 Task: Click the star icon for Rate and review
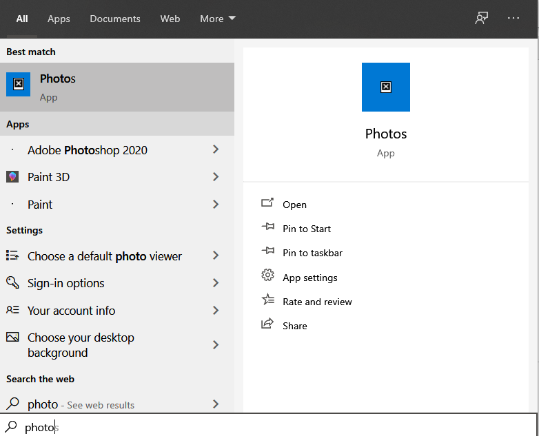pos(268,300)
